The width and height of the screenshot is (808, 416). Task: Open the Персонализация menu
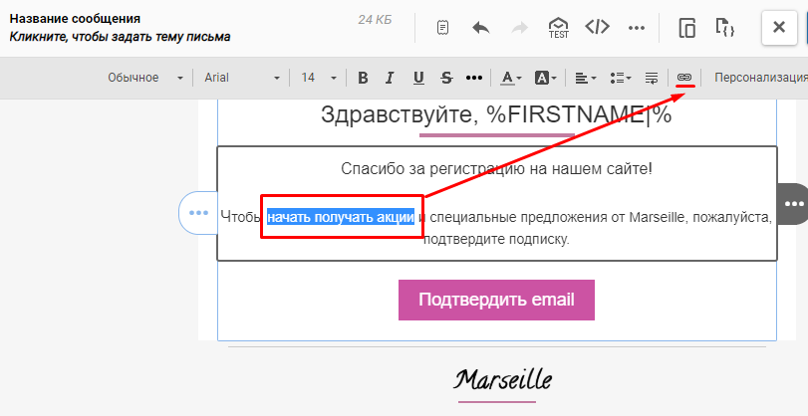(x=760, y=78)
